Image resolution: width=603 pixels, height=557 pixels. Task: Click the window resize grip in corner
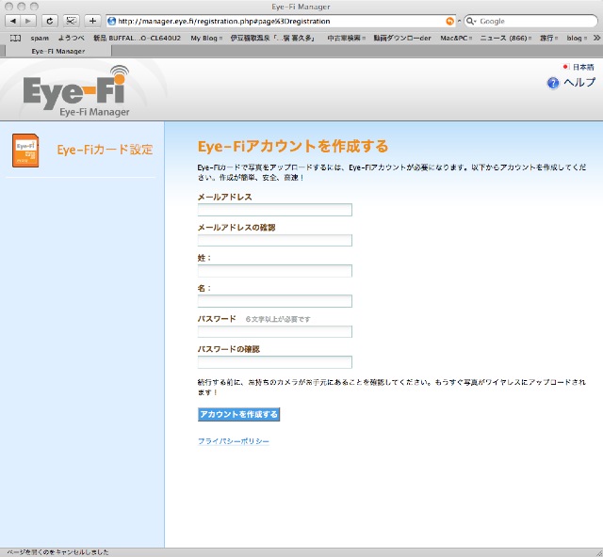[599, 553]
